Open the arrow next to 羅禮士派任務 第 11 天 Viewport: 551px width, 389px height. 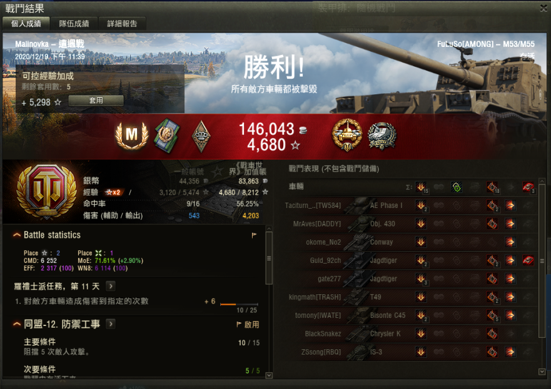(111, 286)
